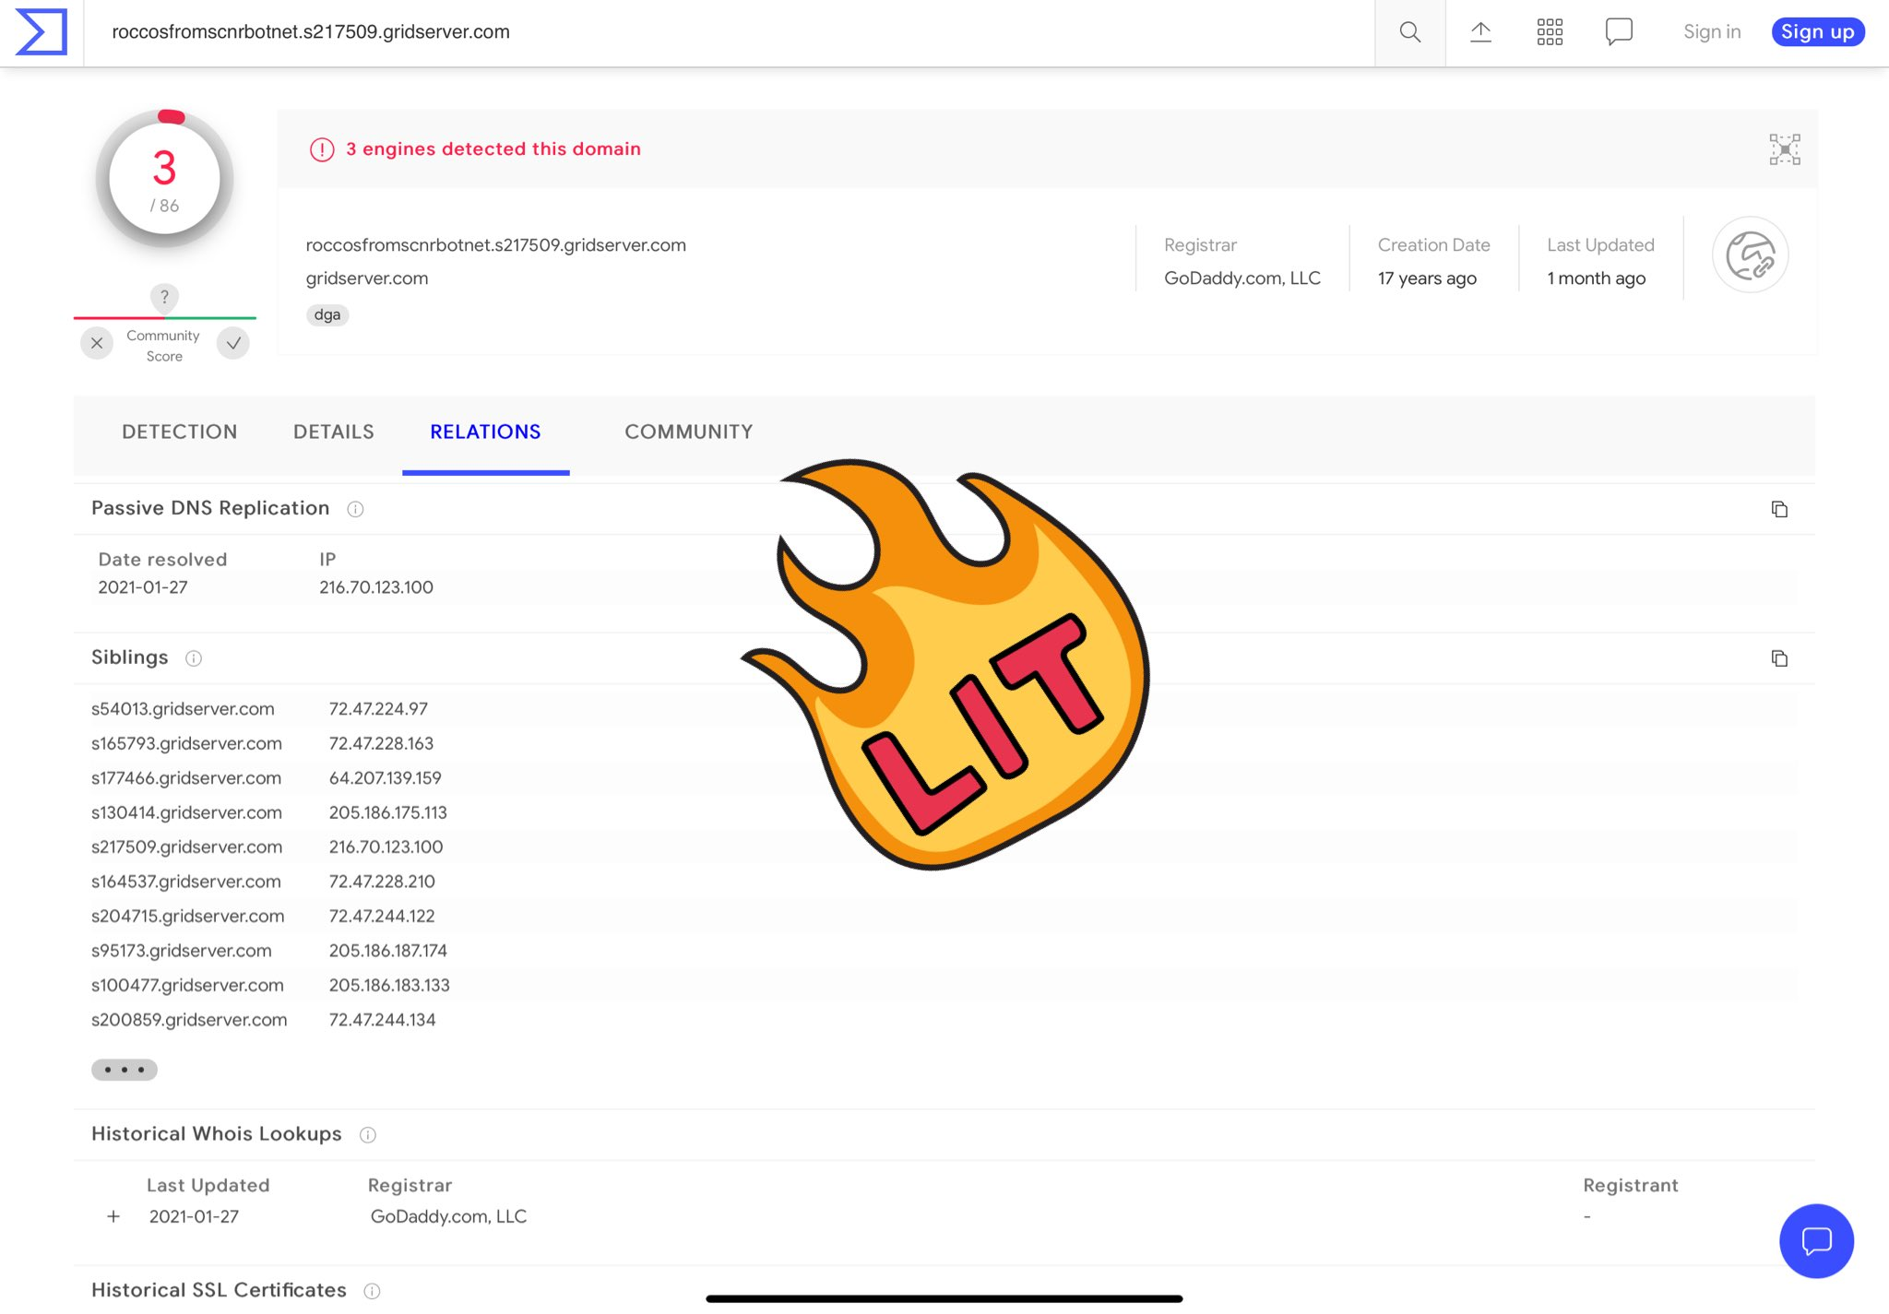Open sibling s200859.gridserver.com
This screenshot has width=1889, height=1314.
click(189, 1020)
